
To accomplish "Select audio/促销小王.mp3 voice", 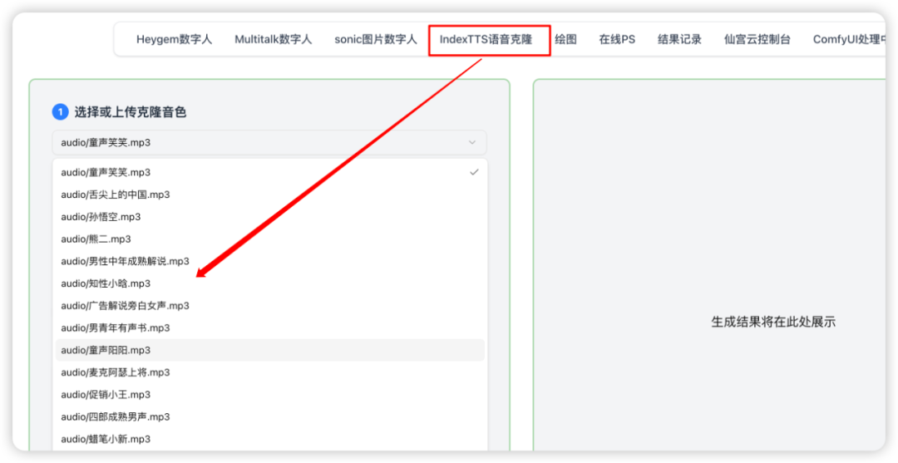I will [269, 395].
